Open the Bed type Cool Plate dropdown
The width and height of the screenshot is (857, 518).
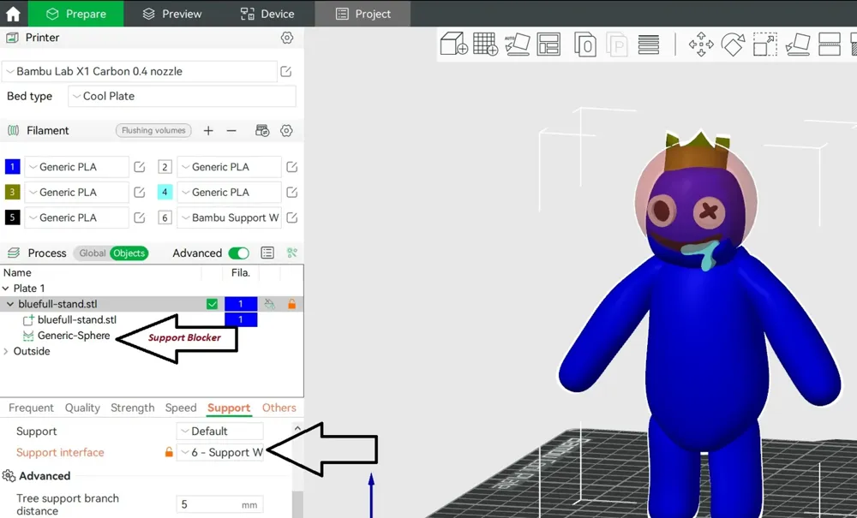click(182, 97)
